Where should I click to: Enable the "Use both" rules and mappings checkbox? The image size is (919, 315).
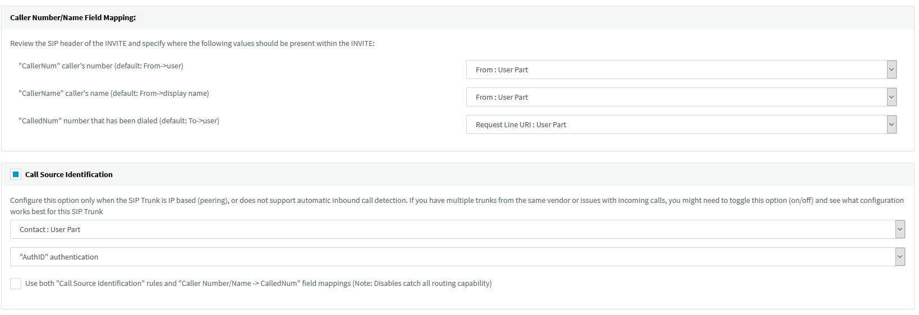[16, 284]
